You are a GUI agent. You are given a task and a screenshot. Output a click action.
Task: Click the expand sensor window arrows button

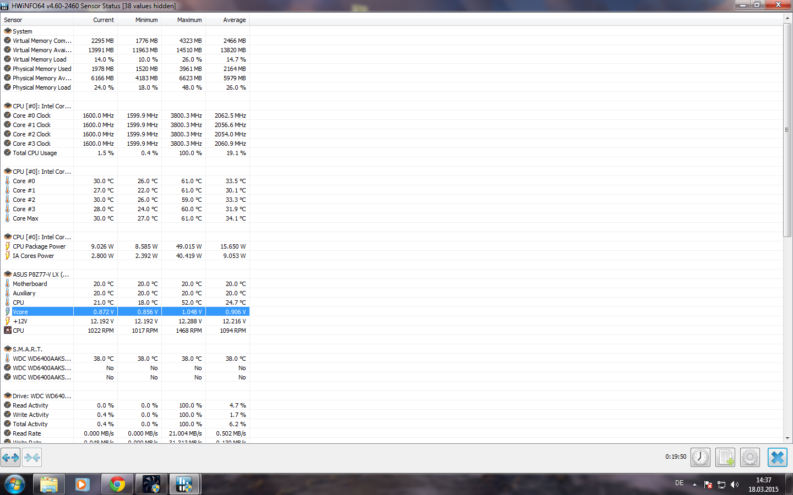pyautogui.click(x=10, y=457)
